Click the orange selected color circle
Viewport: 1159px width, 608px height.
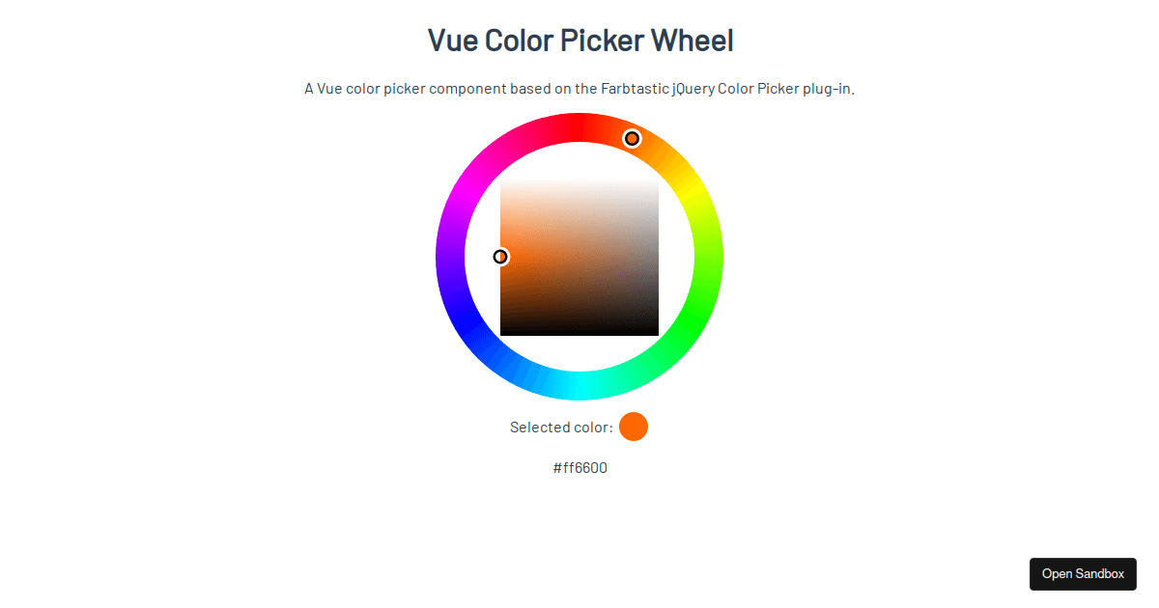pyautogui.click(x=634, y=427)
